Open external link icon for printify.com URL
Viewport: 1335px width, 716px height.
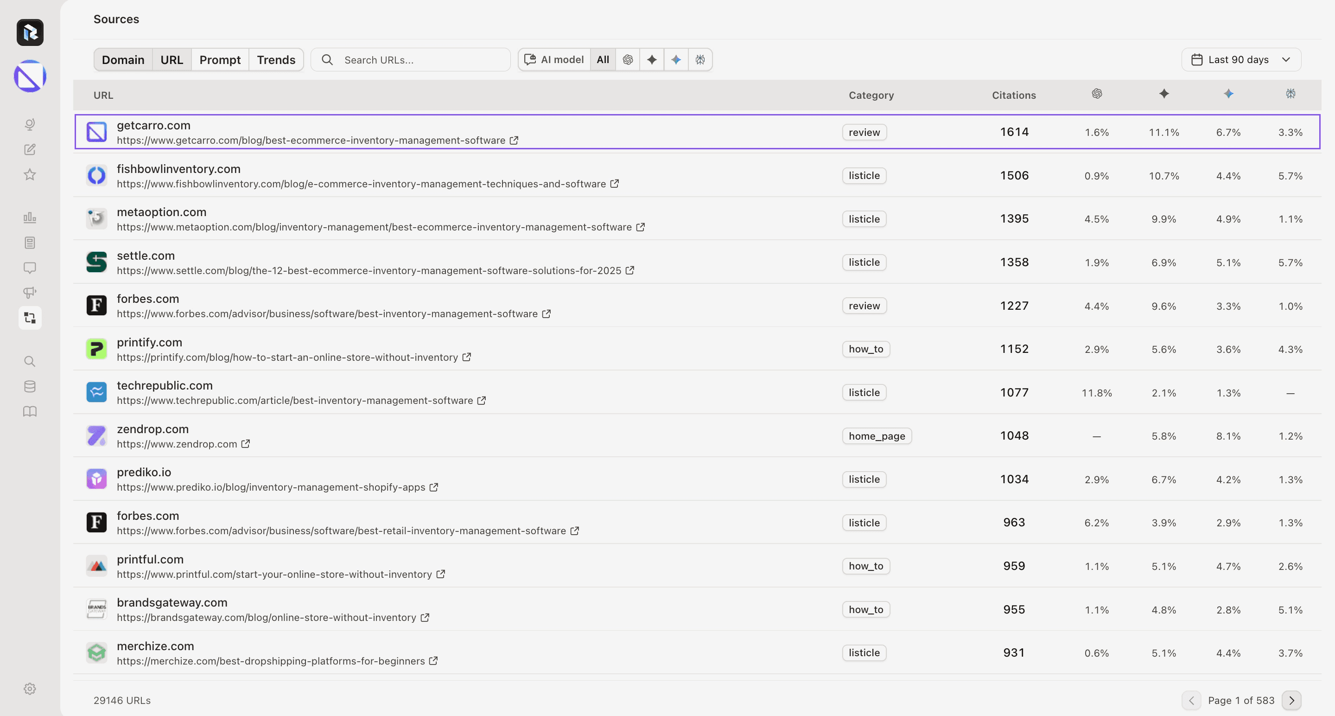(467, 357)
